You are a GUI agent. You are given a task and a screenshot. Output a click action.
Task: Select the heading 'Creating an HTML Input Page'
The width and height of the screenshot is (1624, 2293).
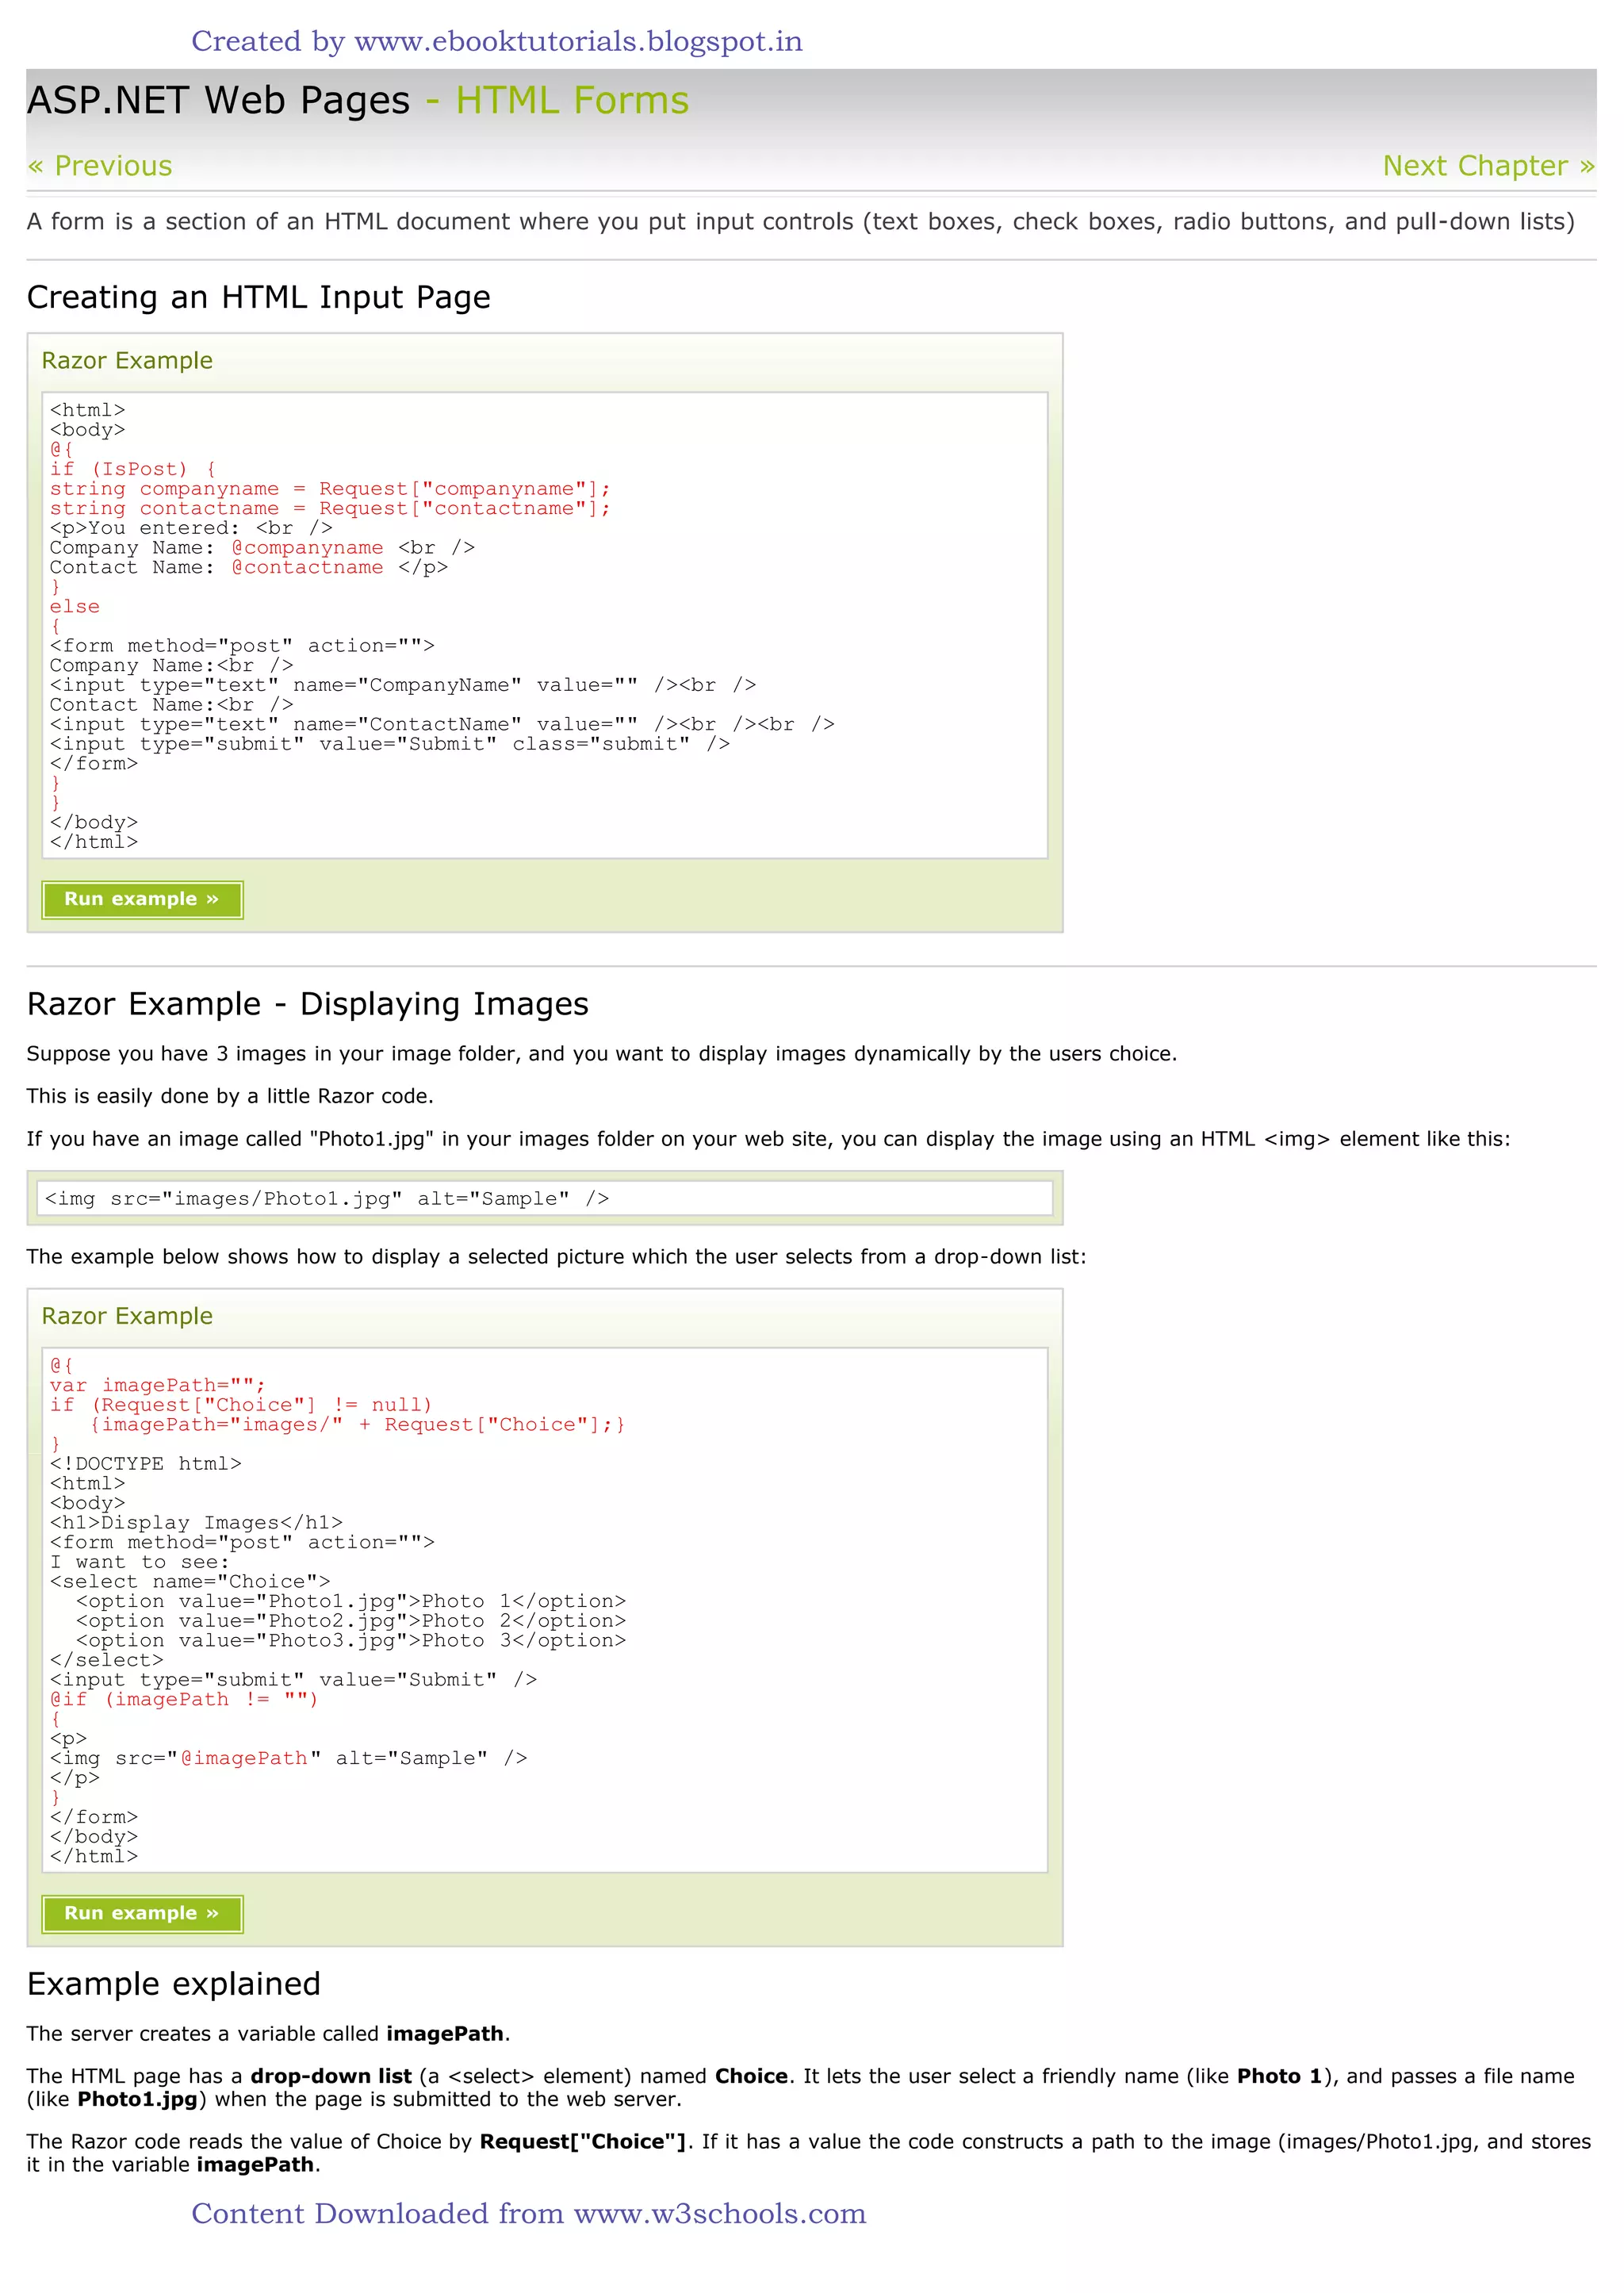click(259, 297)
